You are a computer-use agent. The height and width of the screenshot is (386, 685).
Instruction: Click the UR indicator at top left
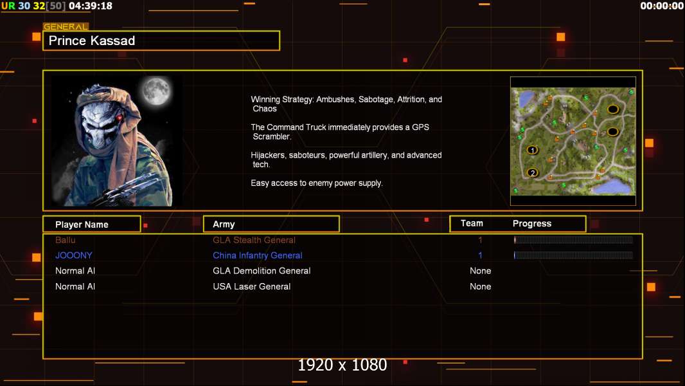(8, 6)
